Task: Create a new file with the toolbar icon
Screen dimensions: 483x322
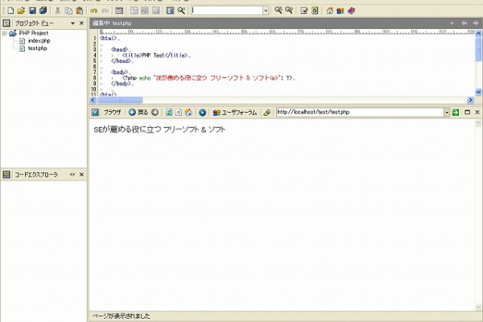Action: click(x=10, y=10)
